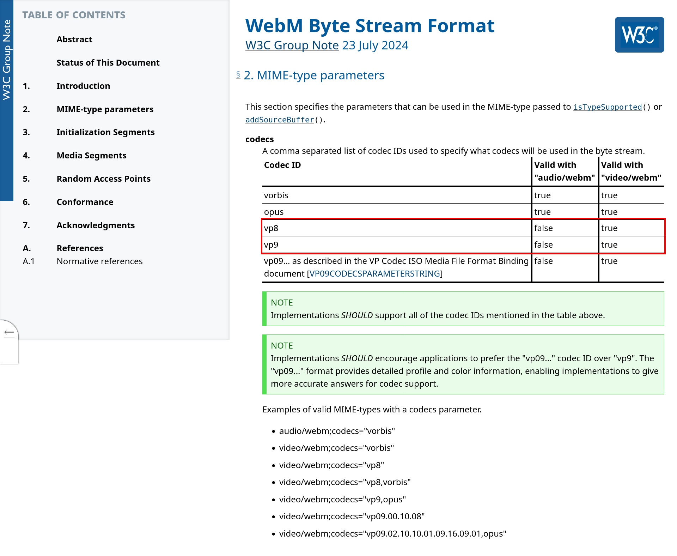Open Normative references subsection

(99, 261)
